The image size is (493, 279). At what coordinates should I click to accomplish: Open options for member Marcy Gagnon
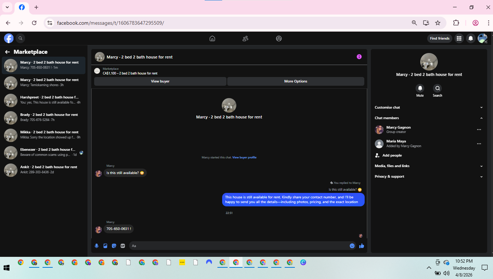click(x=479, y=130)
